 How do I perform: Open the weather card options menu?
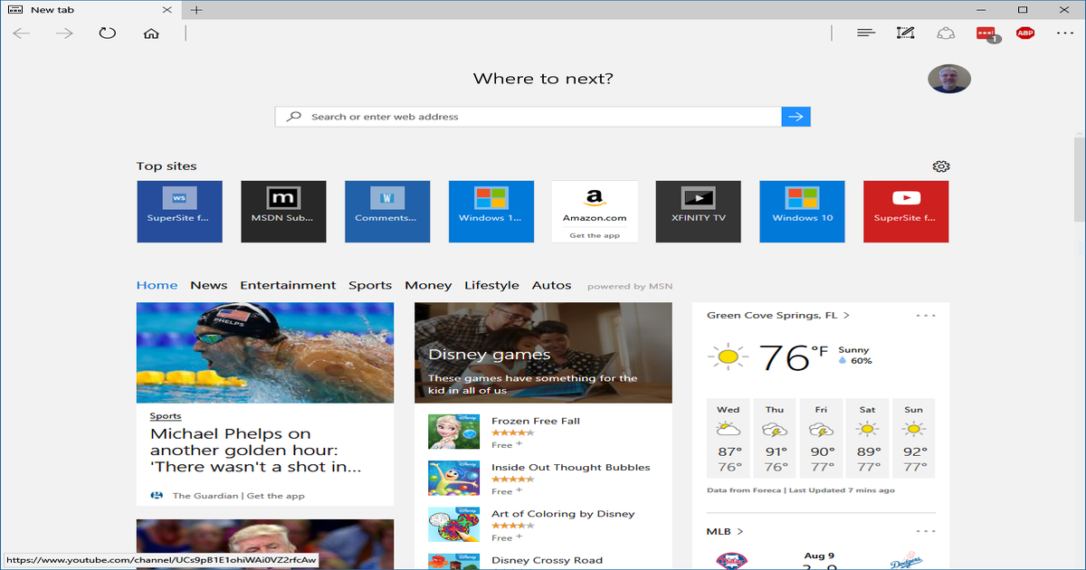[925, 315]
